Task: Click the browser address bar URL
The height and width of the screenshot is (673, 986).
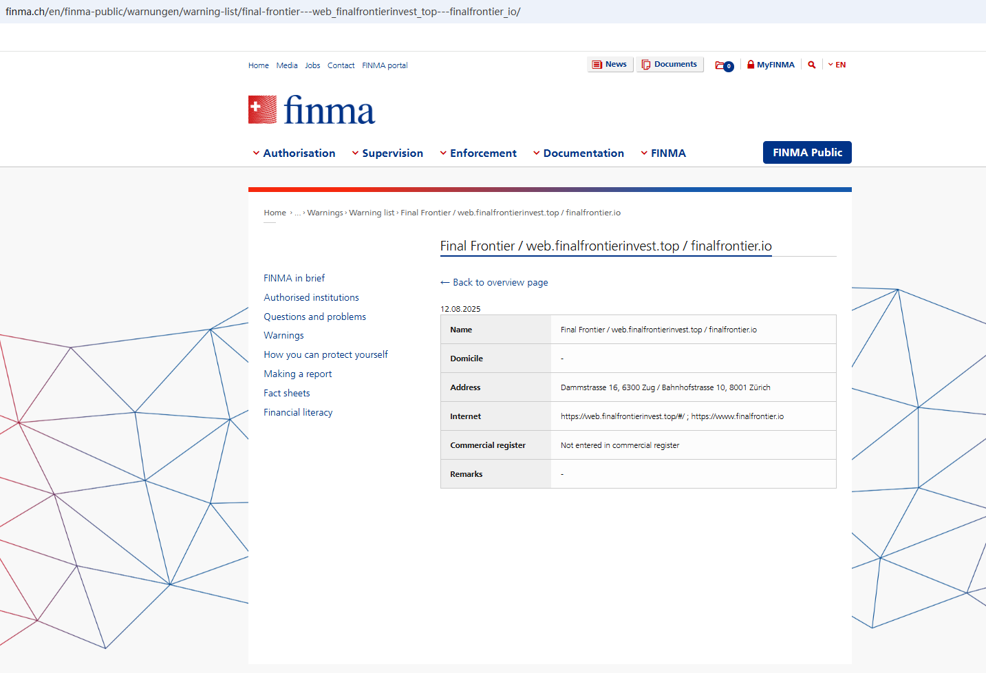Action: tap(263, 12)
